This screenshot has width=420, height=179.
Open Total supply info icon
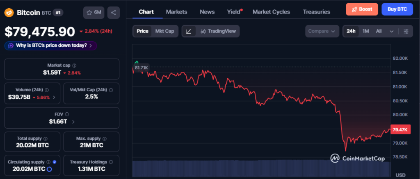click(45, 138)
